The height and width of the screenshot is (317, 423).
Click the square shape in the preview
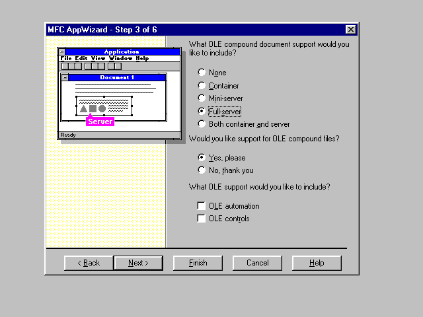point(93,108)
